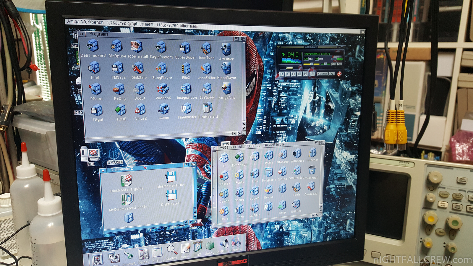Go to previous track in AMPlifier

pyautogui.click(x=282, y=74)
